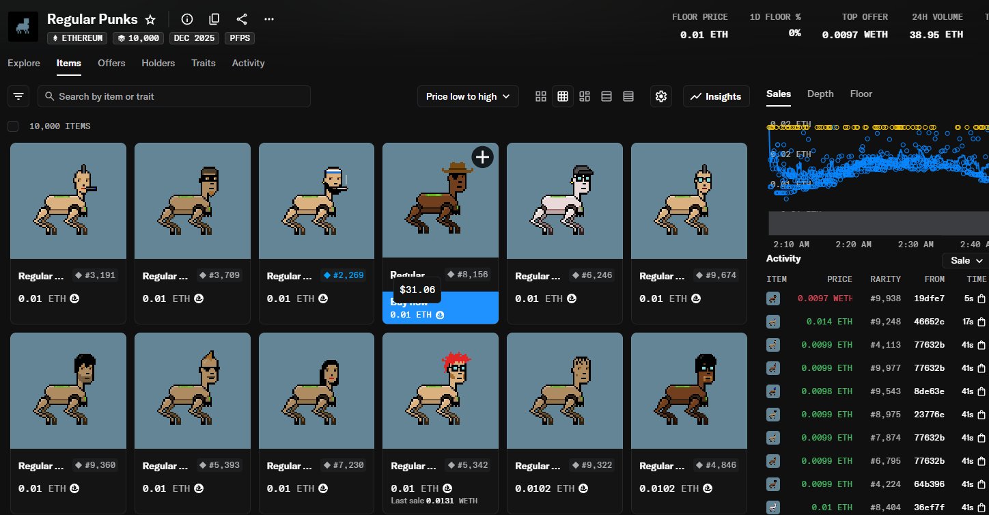Click the 0.014 ETH price in Activity
989x515 pixels.
[x=829, y=322]
